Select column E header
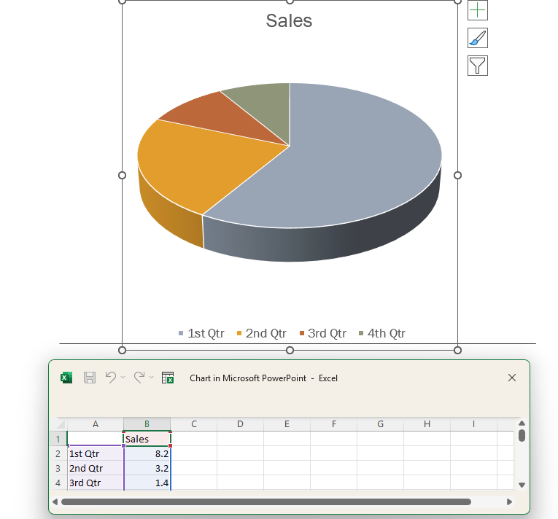 287,424
